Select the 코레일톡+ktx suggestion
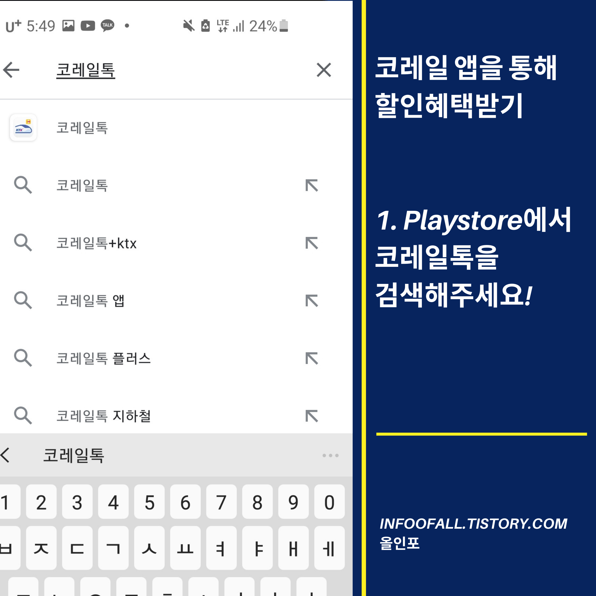 (x=97, y=243)
